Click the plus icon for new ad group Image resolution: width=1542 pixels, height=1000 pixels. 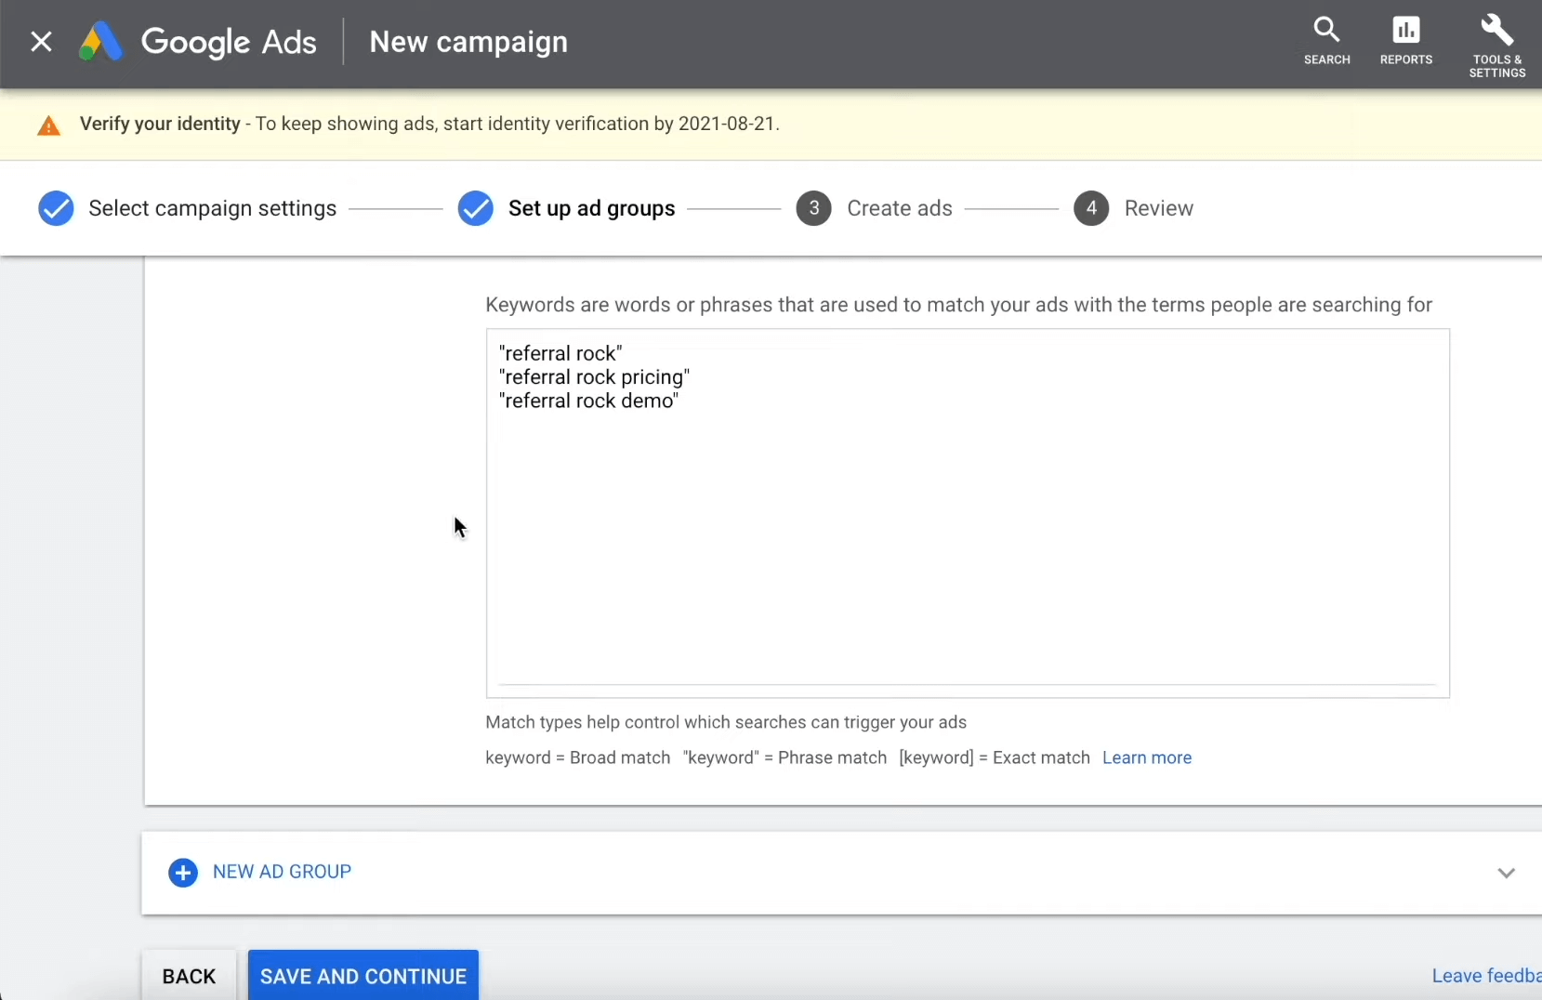(x=183, y=873)
